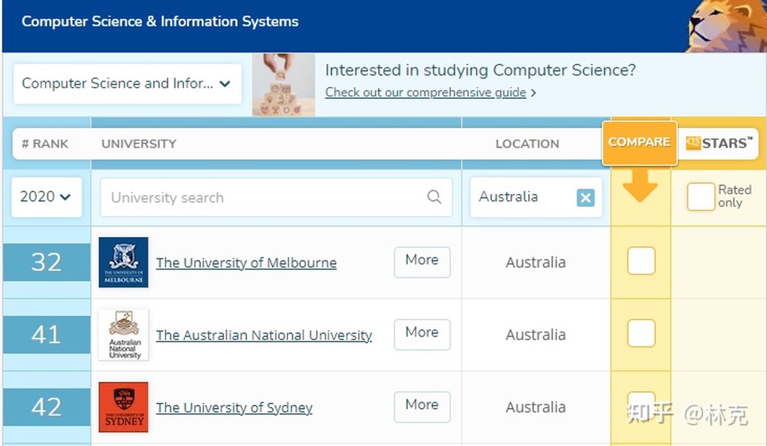The image size is (767, 446).
Task: Click the Australian National University logo
Action: [124, 335]
